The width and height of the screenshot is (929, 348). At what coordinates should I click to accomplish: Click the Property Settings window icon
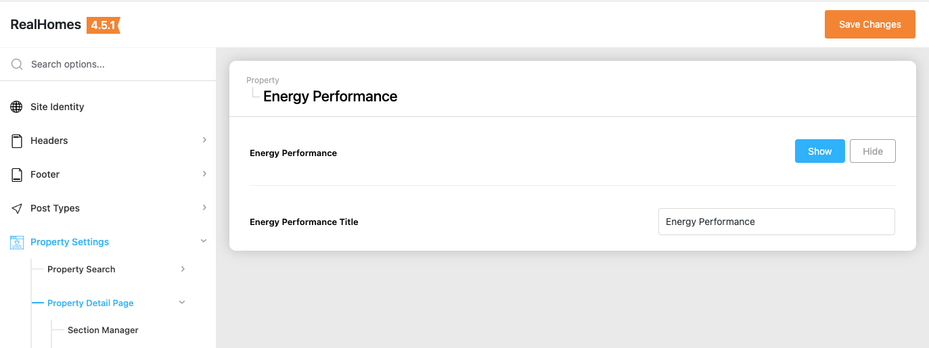17,242
